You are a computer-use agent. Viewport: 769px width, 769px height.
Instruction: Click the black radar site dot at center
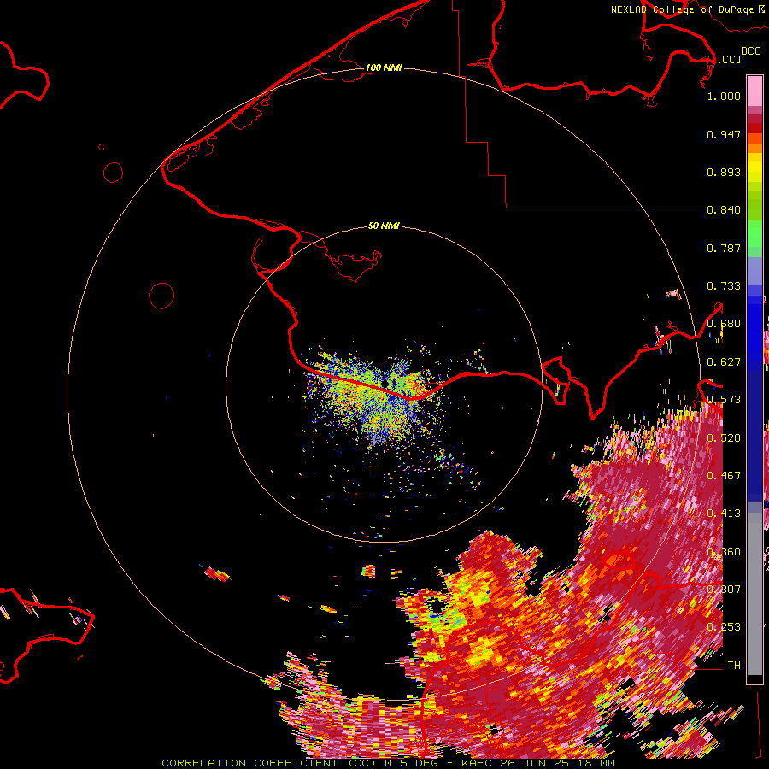pyautogui.click(x=385, y=383)
